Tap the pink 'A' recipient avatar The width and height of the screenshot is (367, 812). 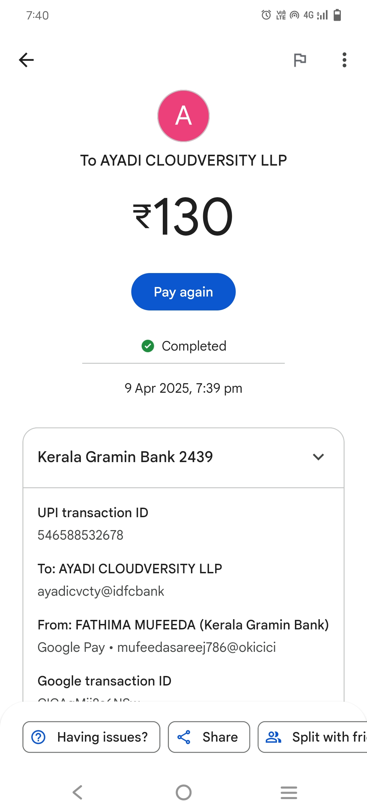[x=183, y=116]
